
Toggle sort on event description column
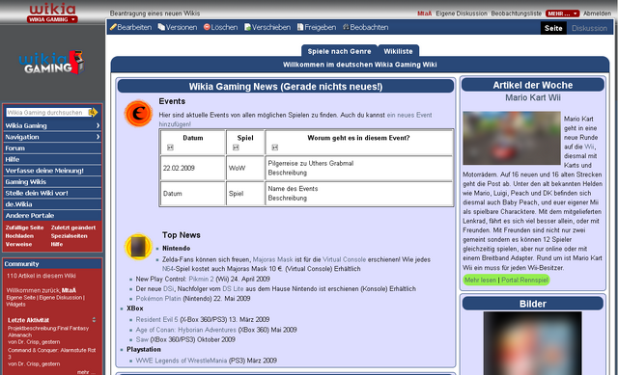pyautogui.click(x=274, y=147)
